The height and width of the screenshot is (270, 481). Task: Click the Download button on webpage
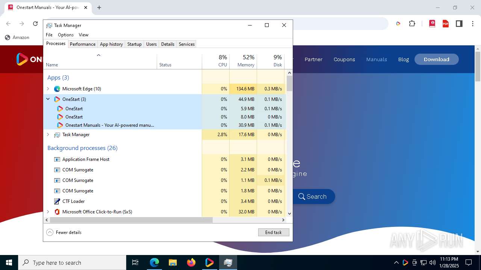[x=437, y=59]
